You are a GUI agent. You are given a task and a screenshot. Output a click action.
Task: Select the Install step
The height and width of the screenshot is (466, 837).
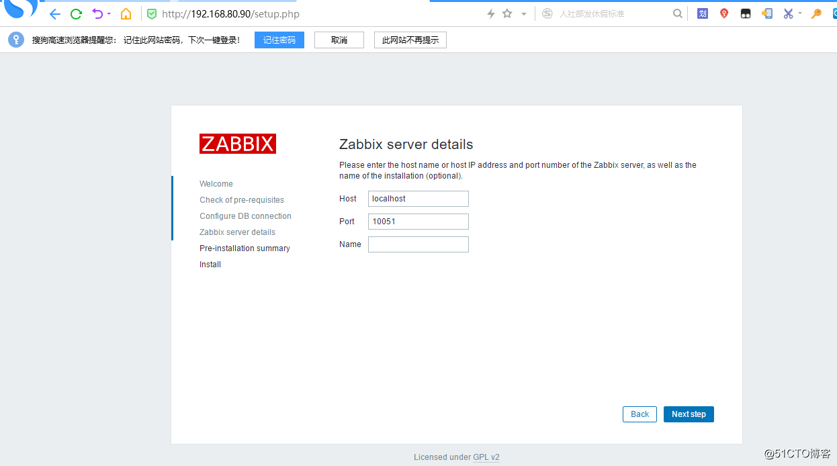click(x=210, y=265)
